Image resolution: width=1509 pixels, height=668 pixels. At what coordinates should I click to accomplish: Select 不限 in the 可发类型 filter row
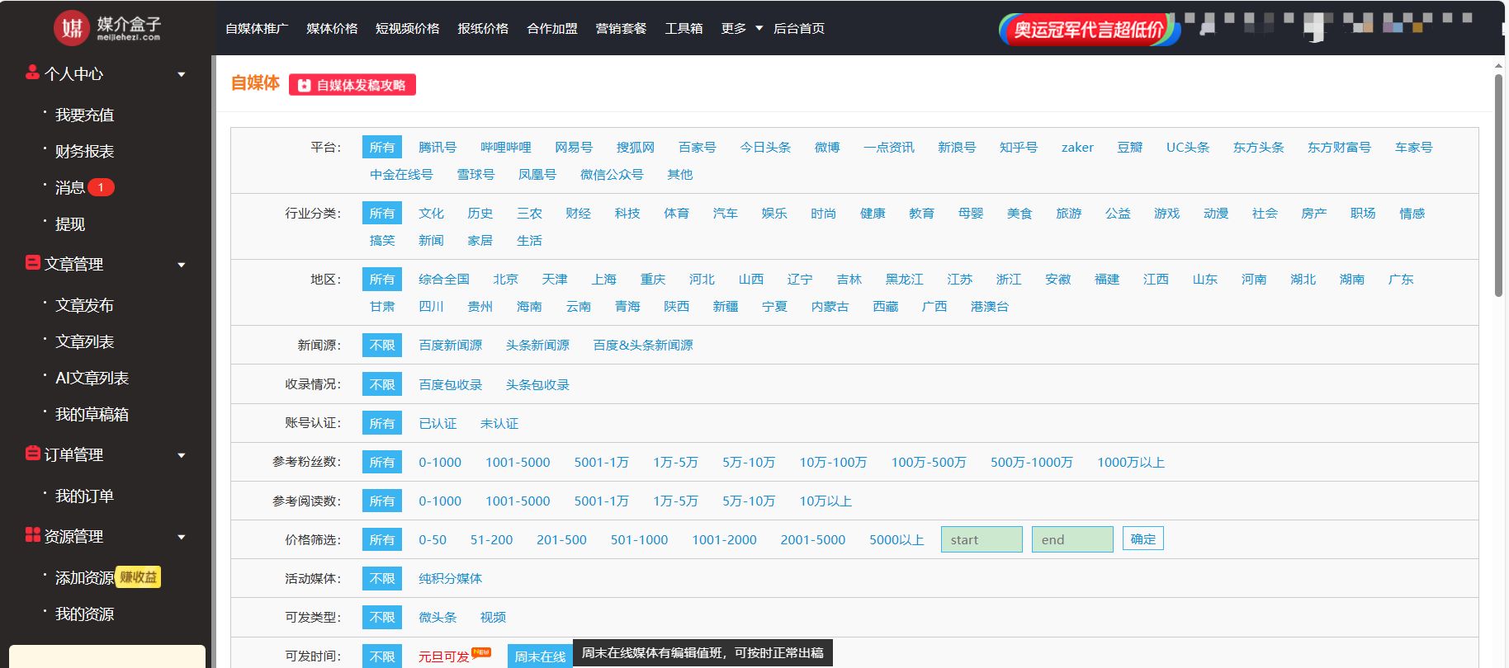click(x=382, y=617)
